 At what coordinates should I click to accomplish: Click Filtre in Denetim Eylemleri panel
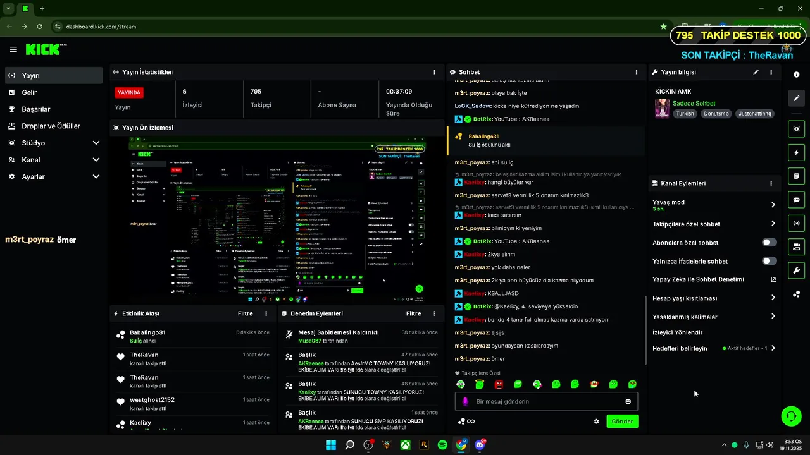coord(413,313)
